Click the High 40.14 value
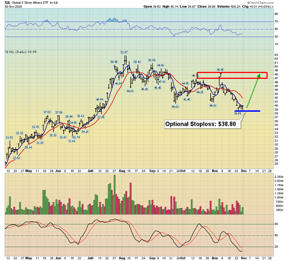Viewport: 288px width, 261px height. click(170, 6)
